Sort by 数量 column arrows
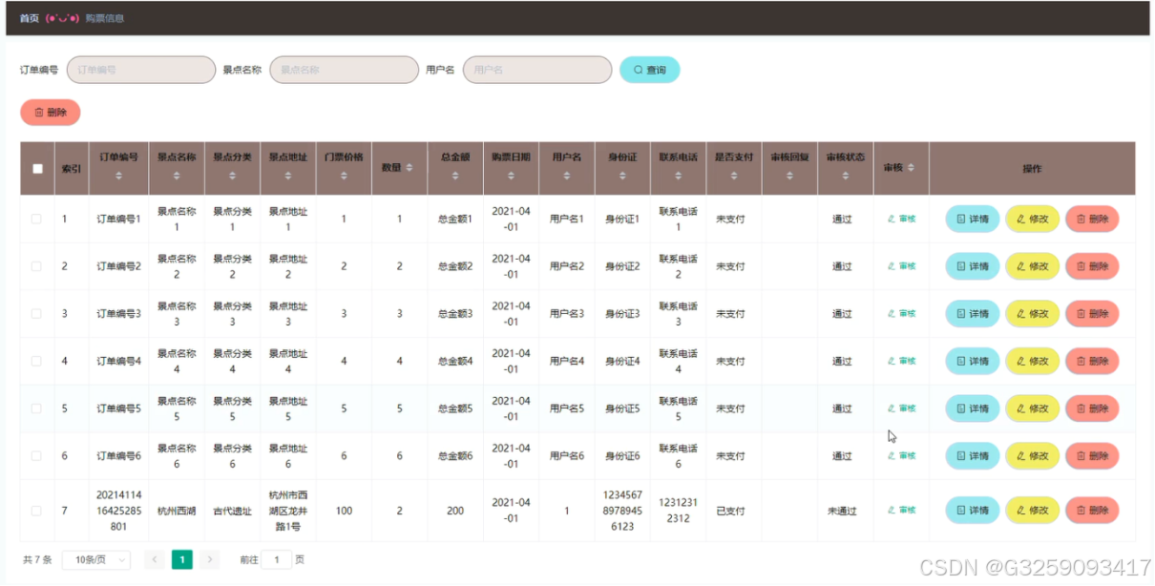Image resolution: width=1155 pixels, height=586 pixels. pyautogui.click(x=409, y=168)
